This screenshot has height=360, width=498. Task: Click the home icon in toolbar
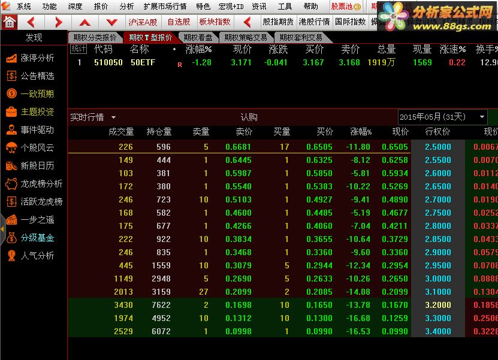9,22
